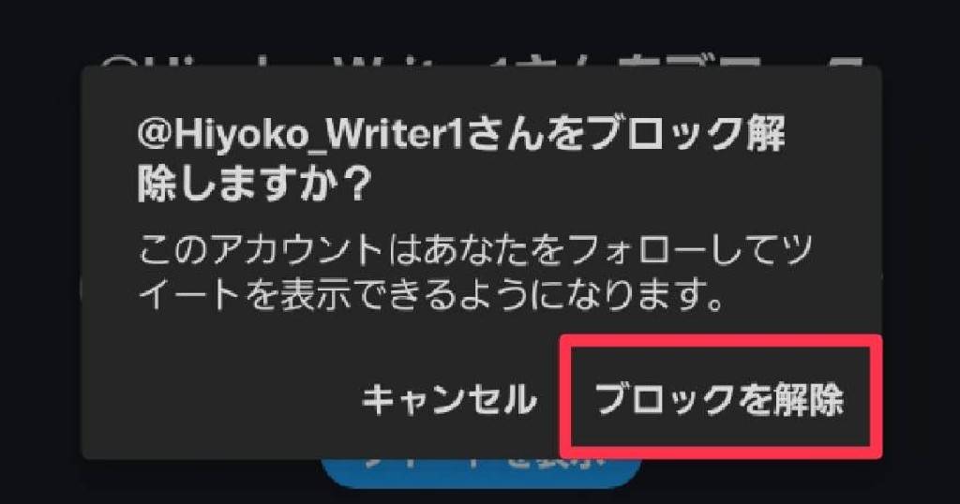Image resolution: width=960 pixels, height=504 pixels.
Task: Dismiss the dialog via キャンセル
Action: pyautogui.click(x=449, y=401)
